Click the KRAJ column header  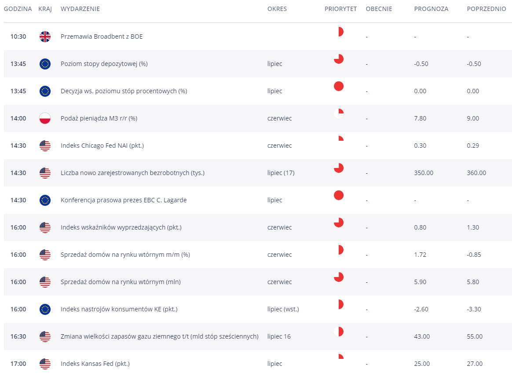coord(45,9)
